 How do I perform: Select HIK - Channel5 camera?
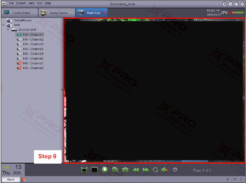tap(33, 54)
